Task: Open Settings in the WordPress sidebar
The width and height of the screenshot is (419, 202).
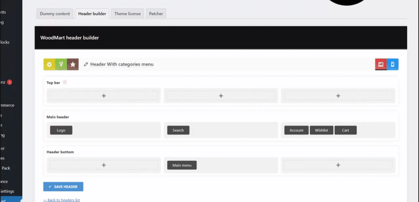Action: (x=7, y=191)
